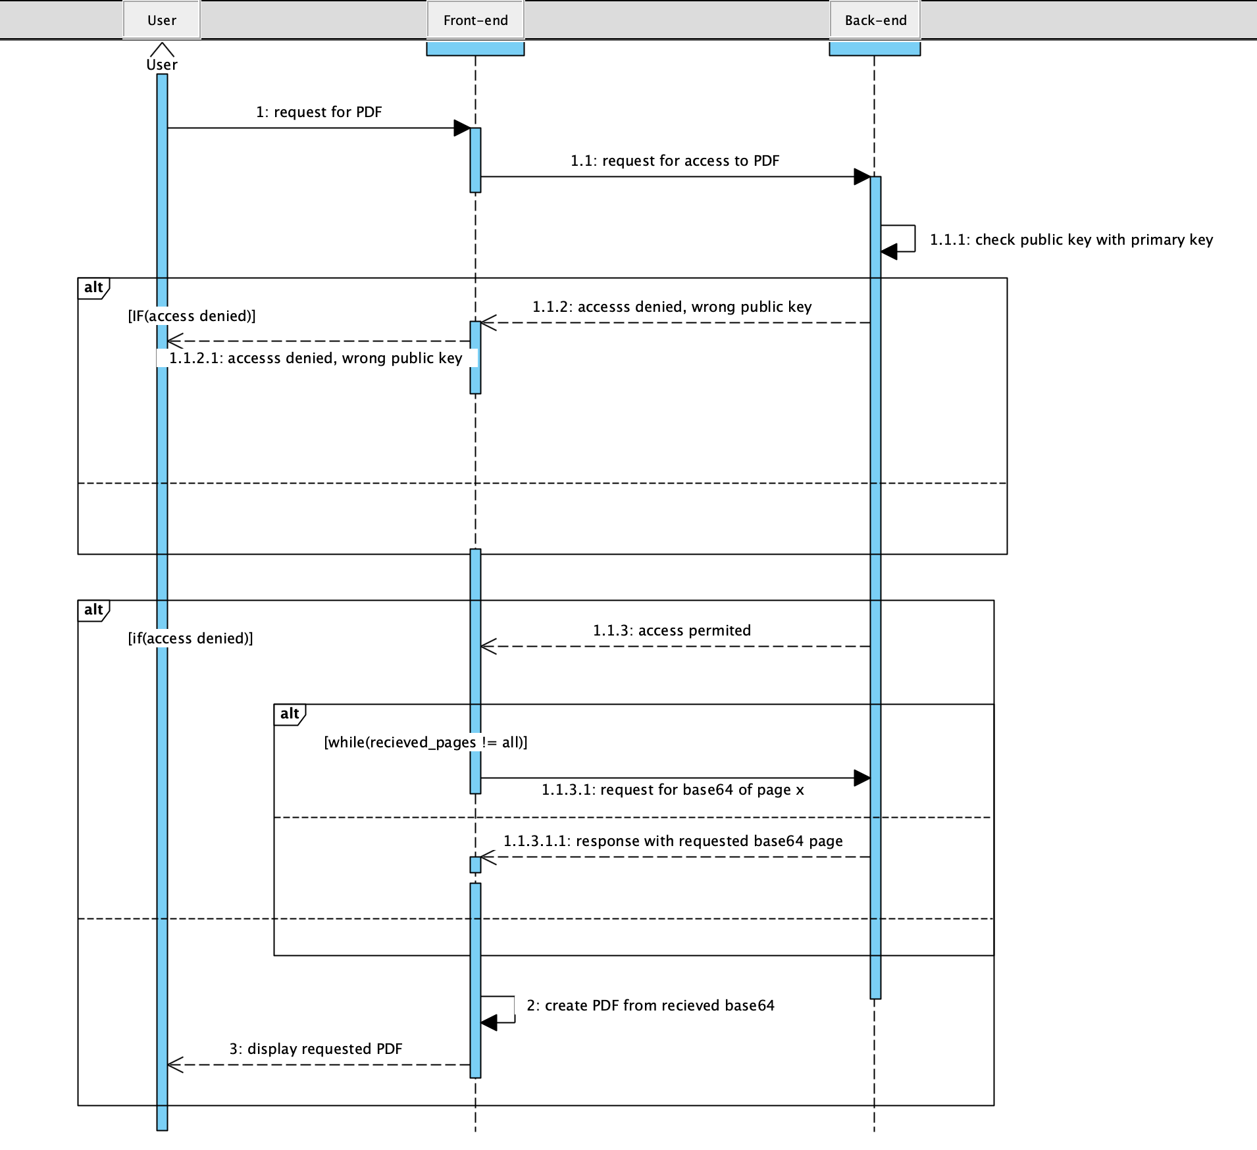Click the nested alt tag above while guard
The height and width of the screenshot is (1150, 1257).
(x=290, y=714)
